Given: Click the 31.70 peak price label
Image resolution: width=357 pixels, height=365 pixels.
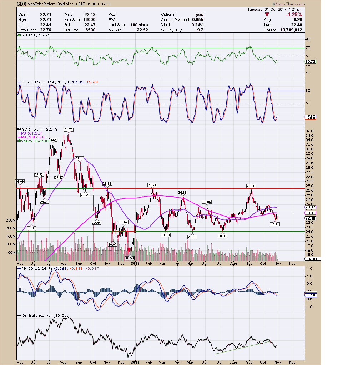Looking at the screenshot, I should point(69,130).
